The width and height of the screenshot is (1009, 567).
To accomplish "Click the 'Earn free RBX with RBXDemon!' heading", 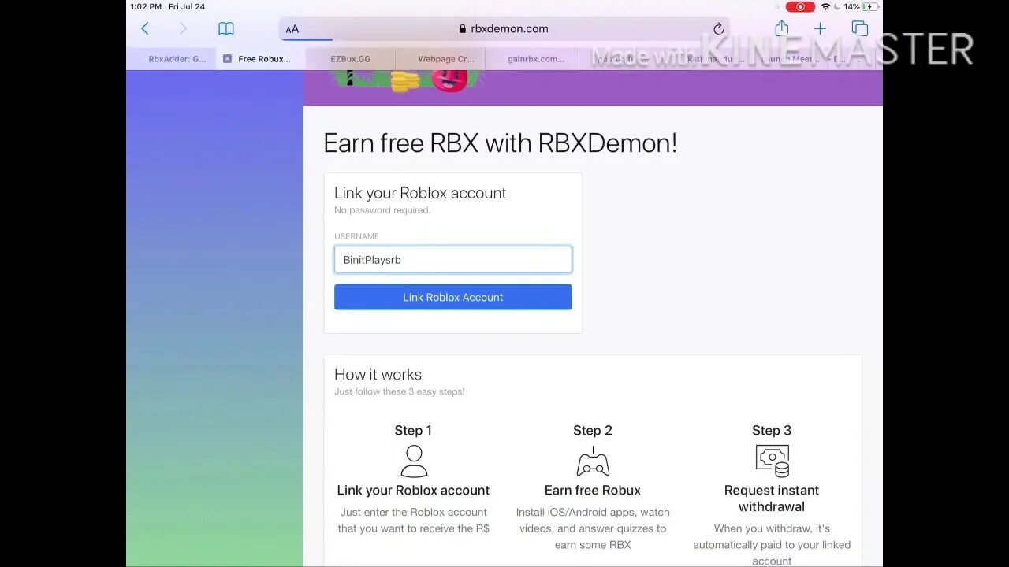I will [x=500, y=143].
